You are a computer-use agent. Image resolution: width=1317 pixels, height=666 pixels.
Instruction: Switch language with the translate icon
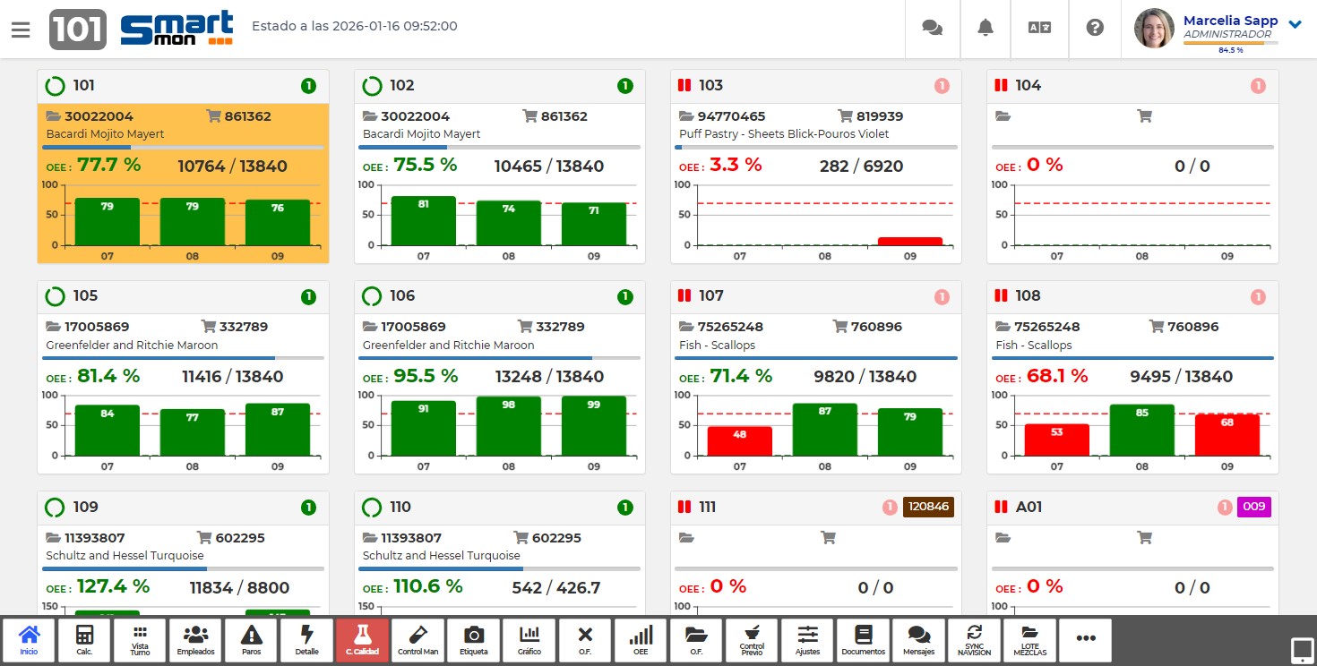(1039, 28)
